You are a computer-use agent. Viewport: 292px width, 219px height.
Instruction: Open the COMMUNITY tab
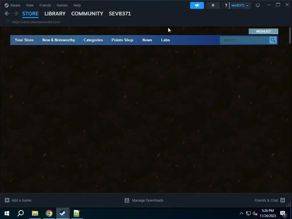[87, 14]
